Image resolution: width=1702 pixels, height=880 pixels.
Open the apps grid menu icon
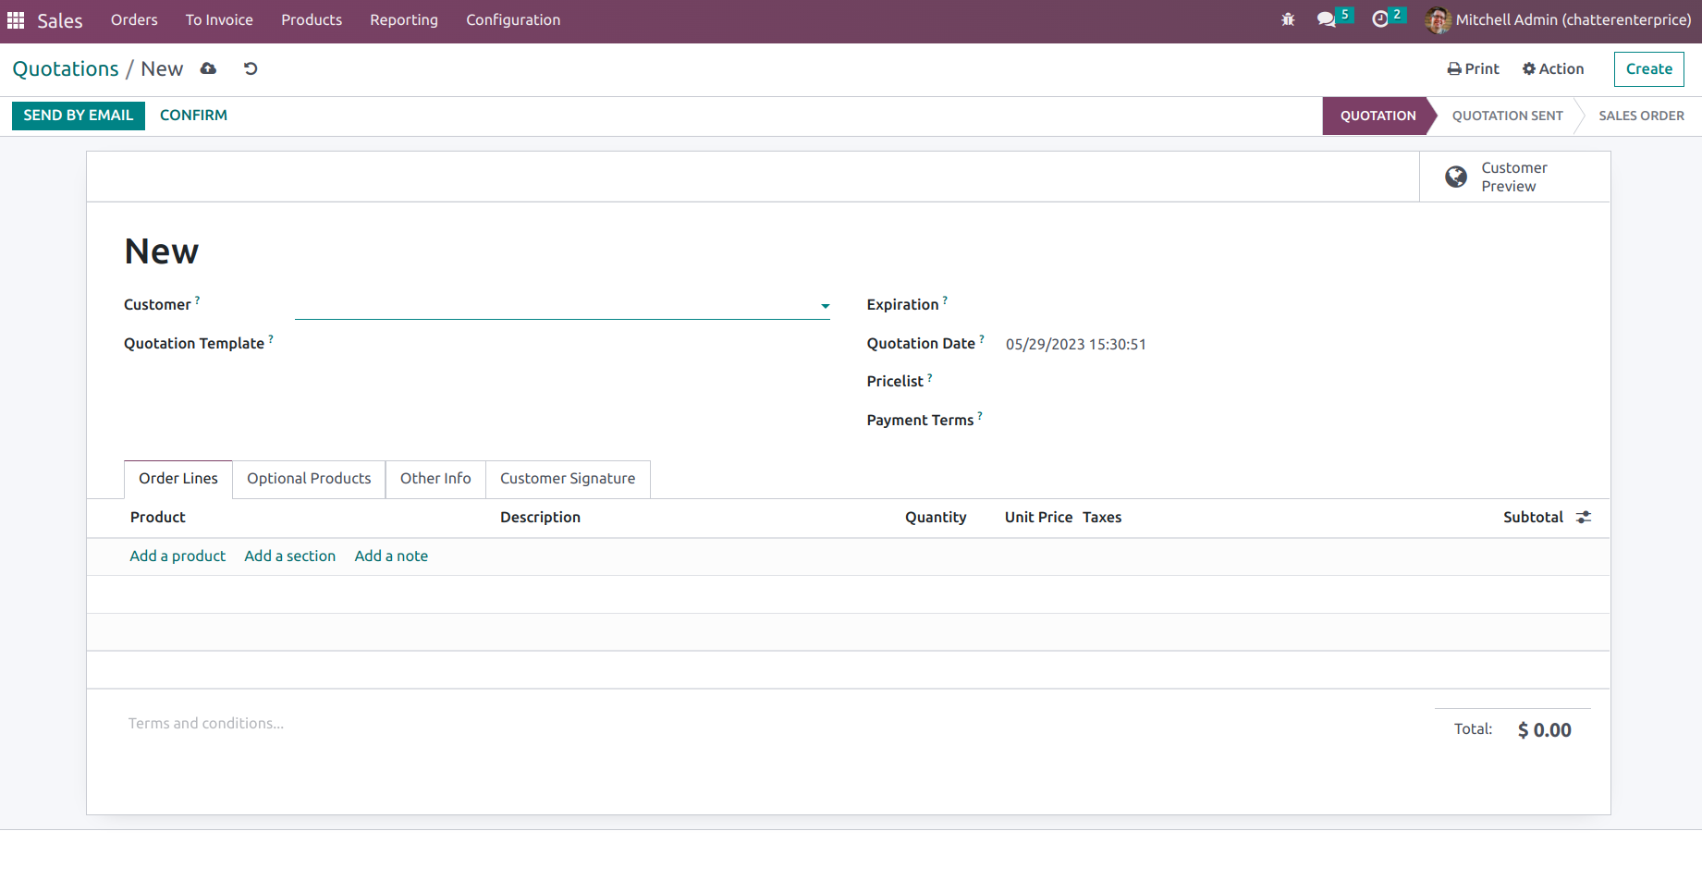pyautogui.click(x=16, y=20)
